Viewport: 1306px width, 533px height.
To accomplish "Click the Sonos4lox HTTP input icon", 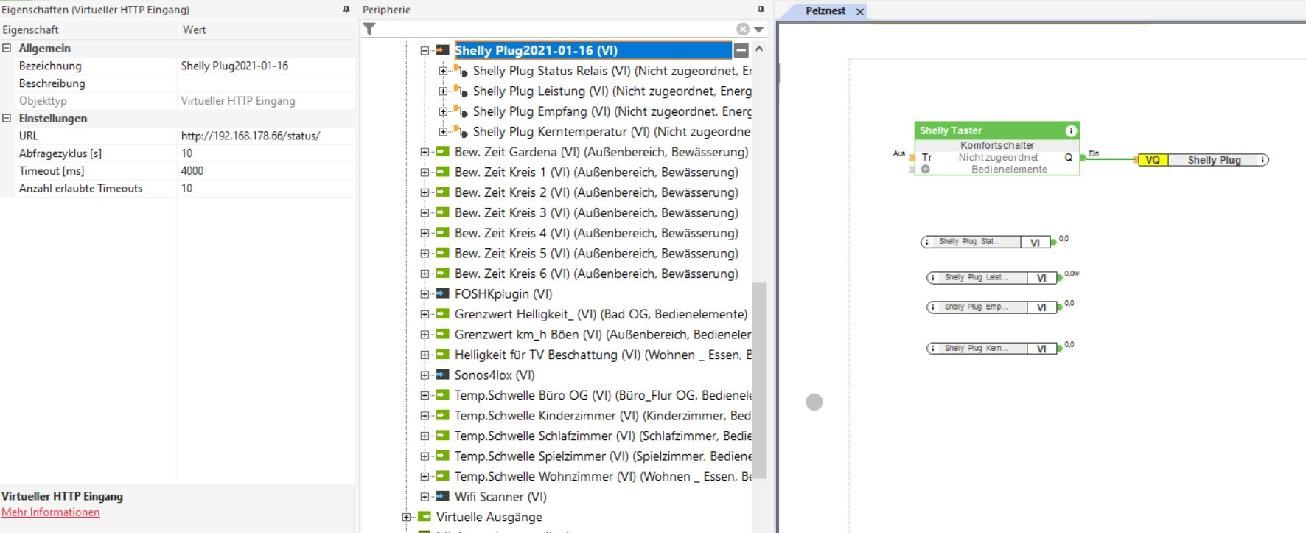I will click(442, 375).
